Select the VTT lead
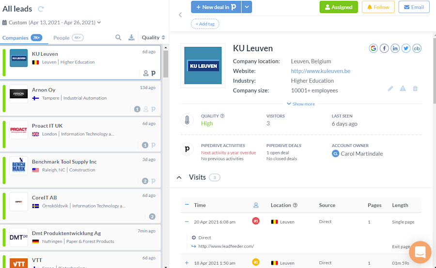Image resolution: width=436 pixels, height=268 pixels. tap(80, 260)
